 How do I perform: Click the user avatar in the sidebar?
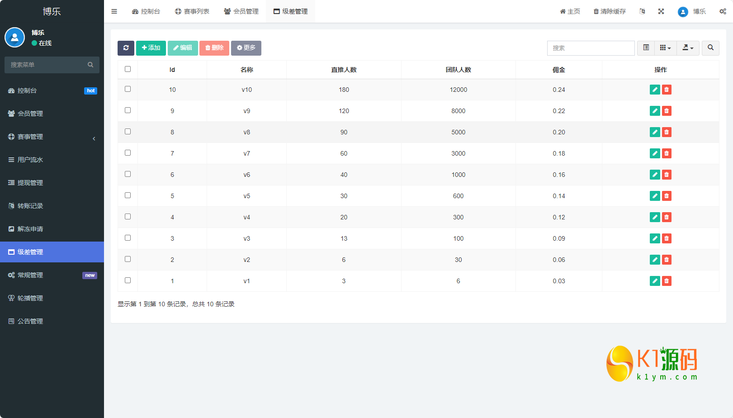tap(14, 38)
